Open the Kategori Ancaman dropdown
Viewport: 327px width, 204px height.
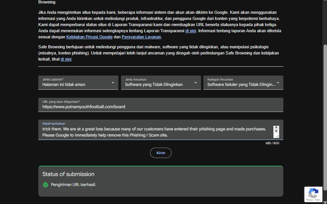click(243, 83)
